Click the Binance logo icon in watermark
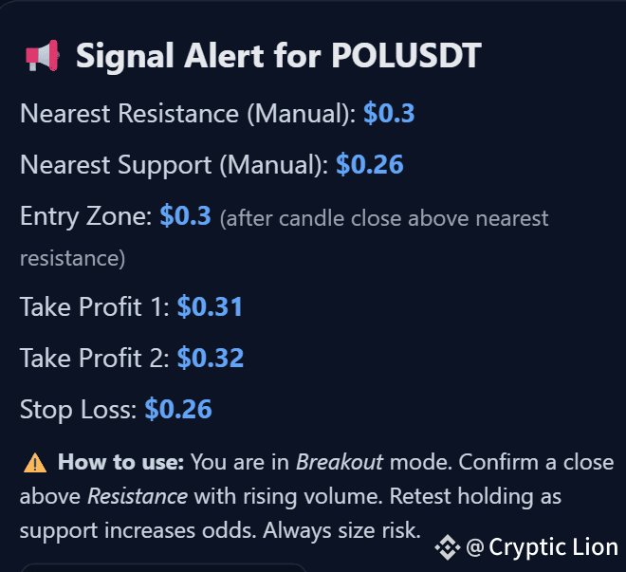The image size is (626, 572). [447, 547]
